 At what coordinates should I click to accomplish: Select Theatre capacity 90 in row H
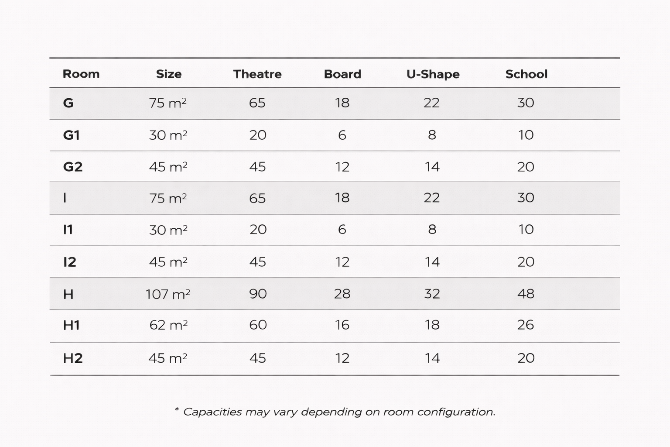(x=258, y=294)
